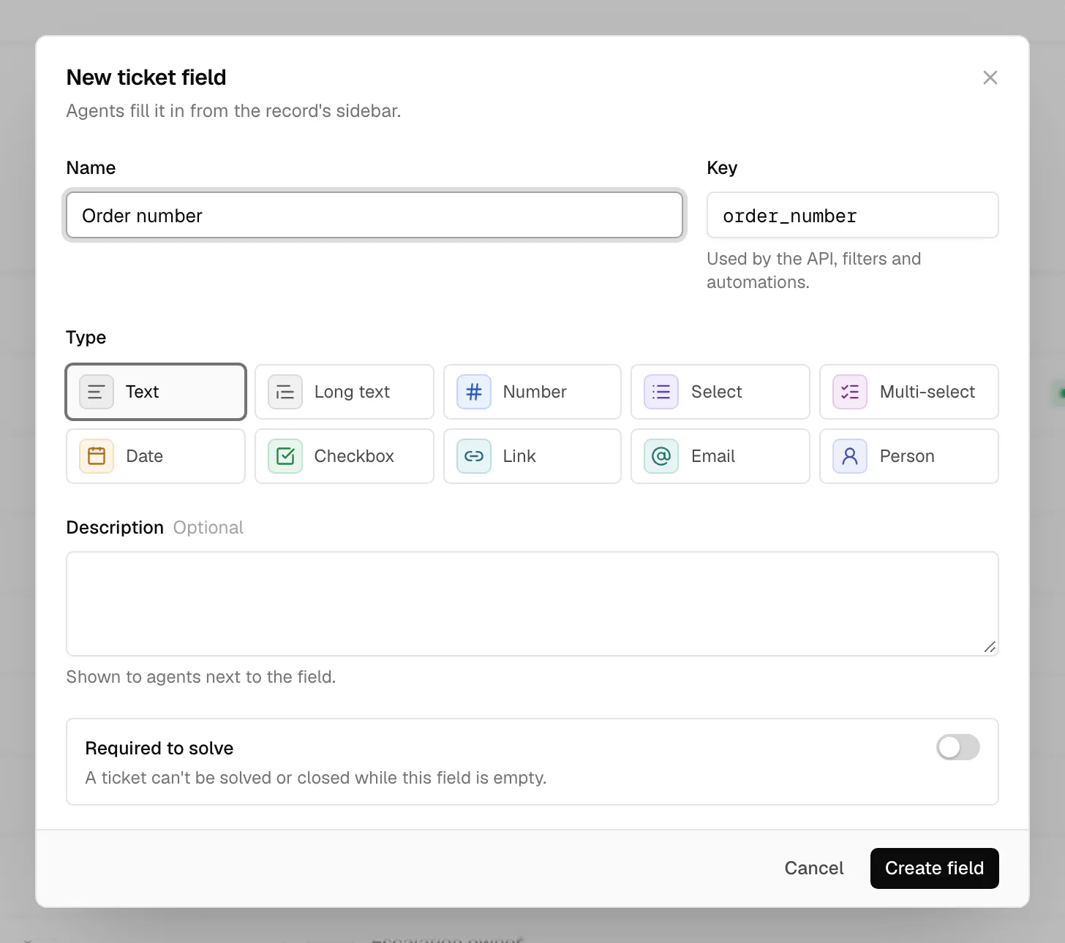Pick the Number hash icon
The width and height of the screenshot is (1065, 943).
[474, 392]
